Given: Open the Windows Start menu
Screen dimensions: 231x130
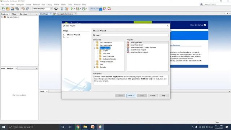Looking at the screenshot, I should tap(4, 127).
